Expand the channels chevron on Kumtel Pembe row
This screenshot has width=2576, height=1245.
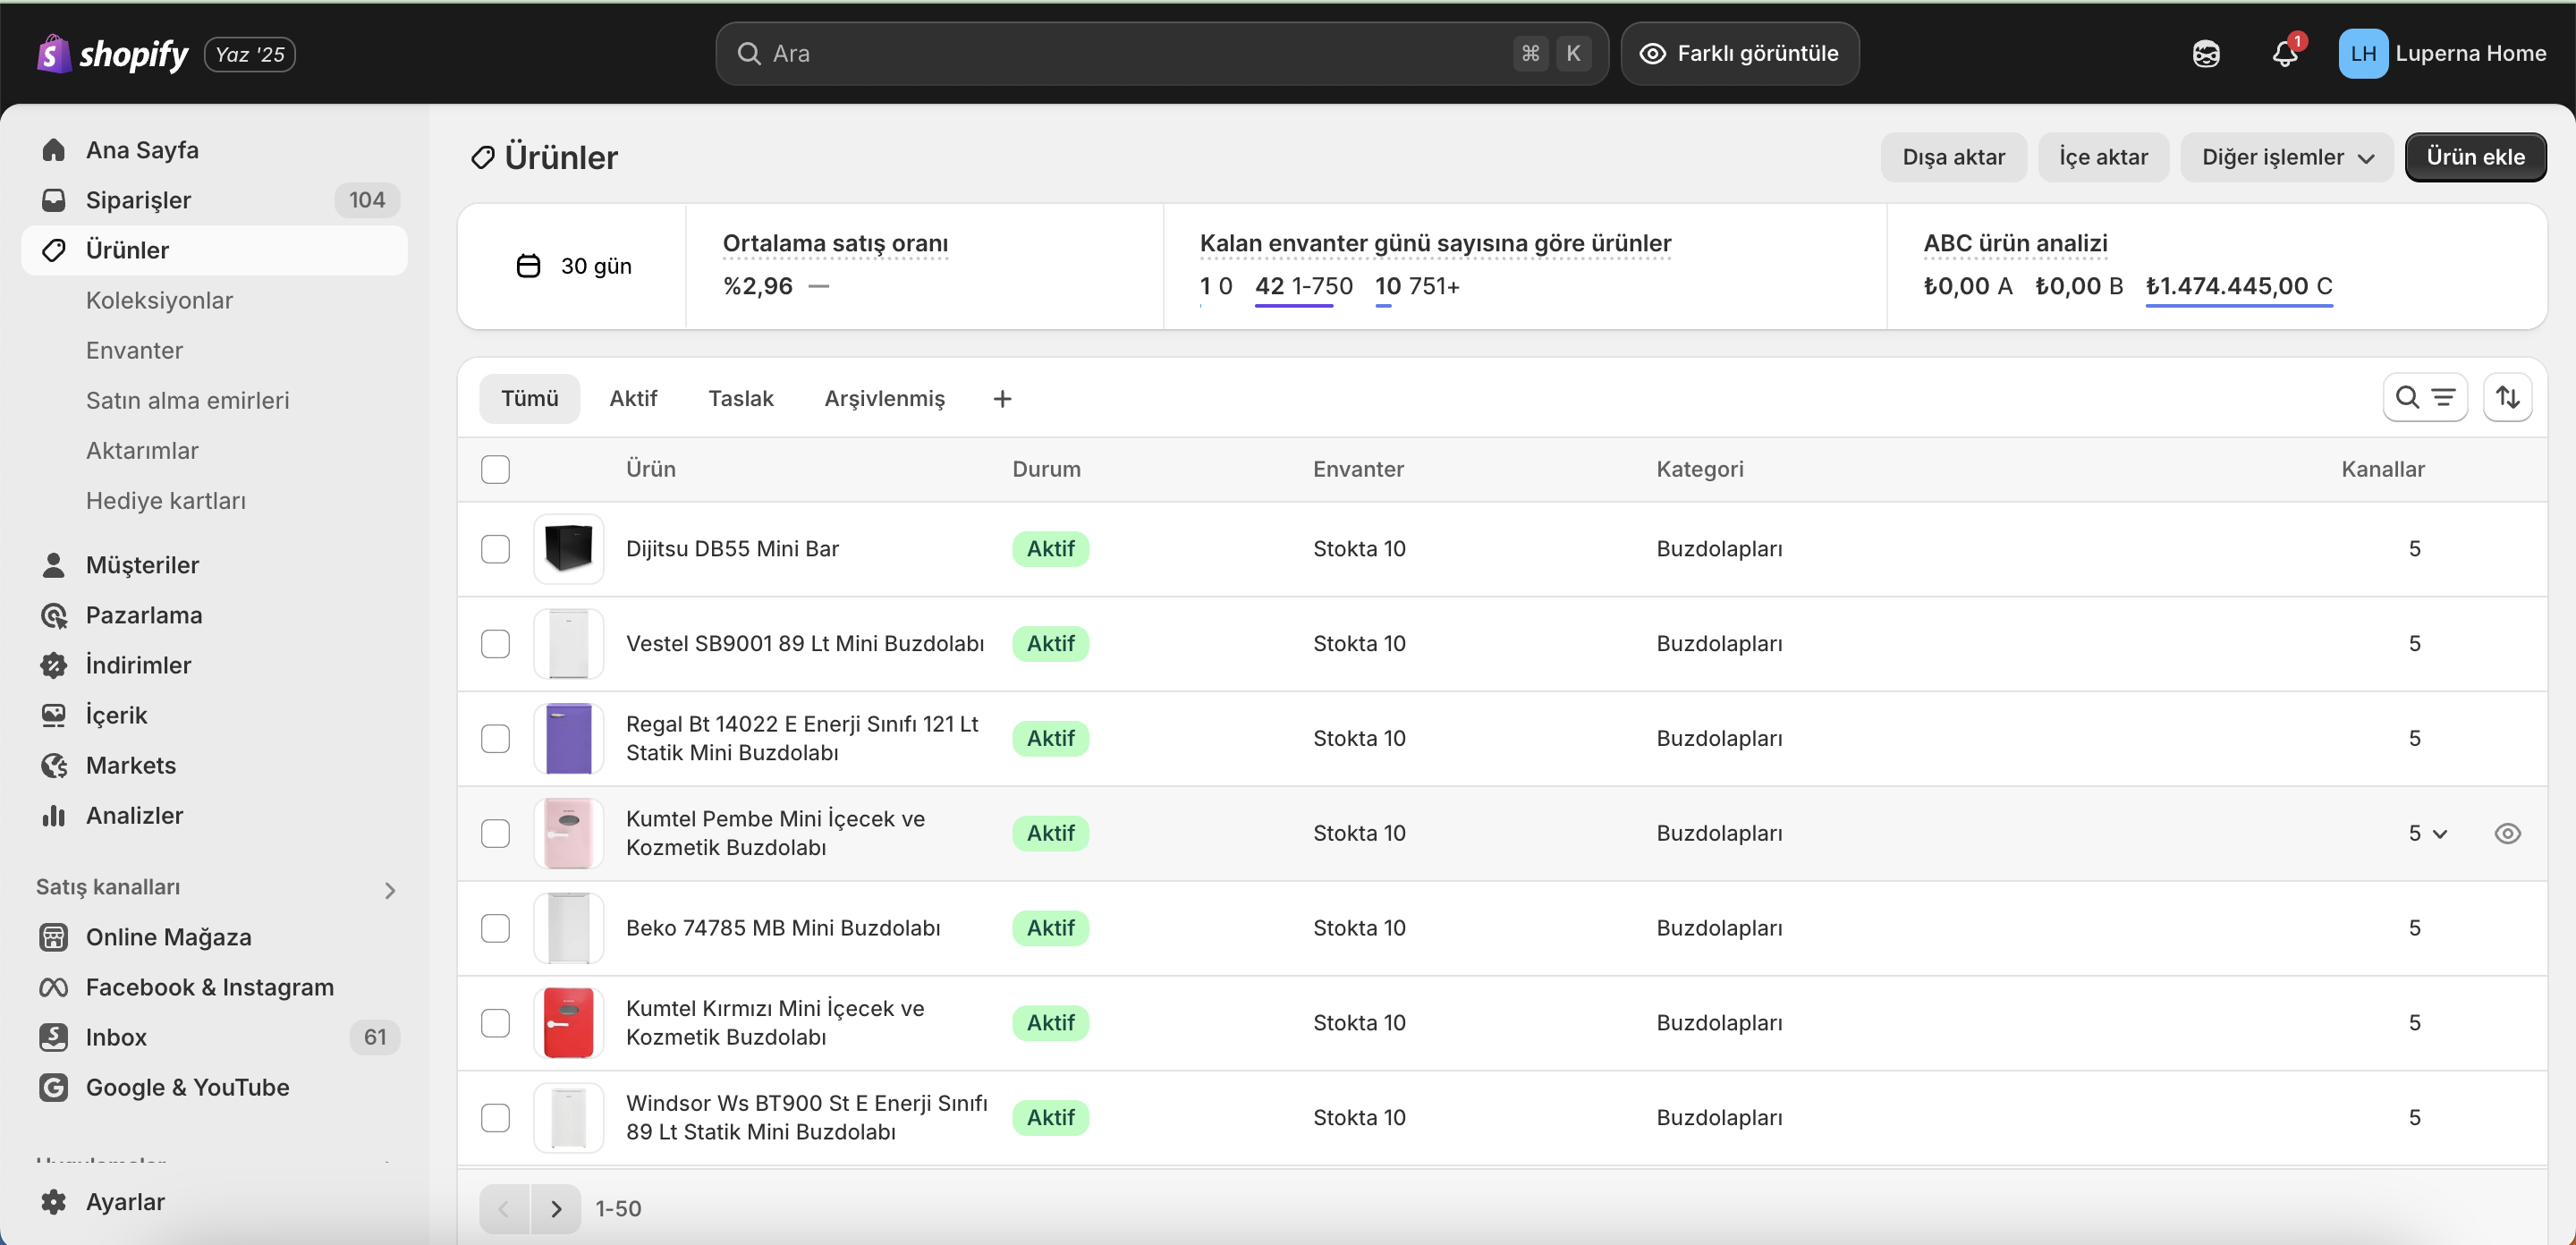[2441, 834]
